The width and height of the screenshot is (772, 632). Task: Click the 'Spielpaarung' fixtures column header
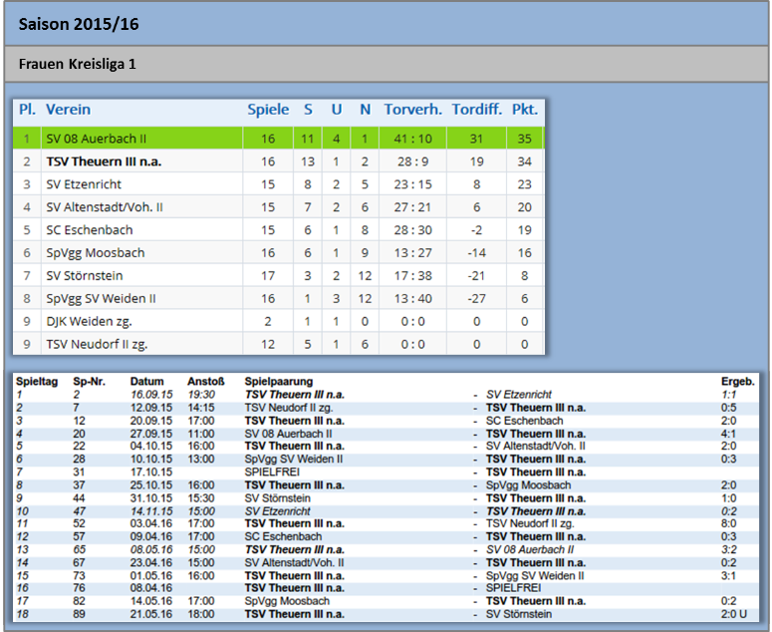tap(279, 381)
